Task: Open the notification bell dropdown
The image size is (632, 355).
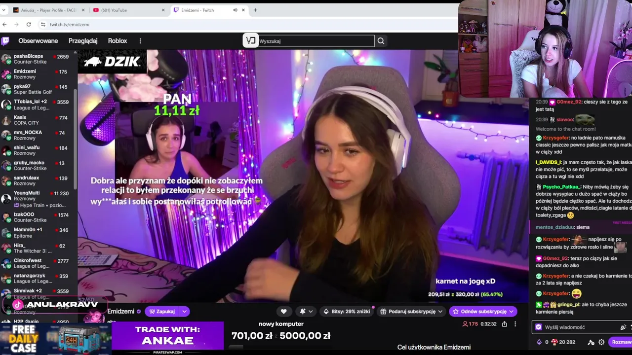Action: pos(306,311)
